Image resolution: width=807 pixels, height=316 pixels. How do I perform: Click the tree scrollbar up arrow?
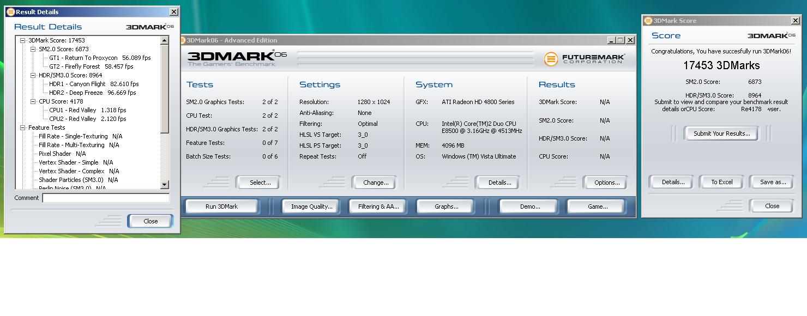[x=165, y=41]
